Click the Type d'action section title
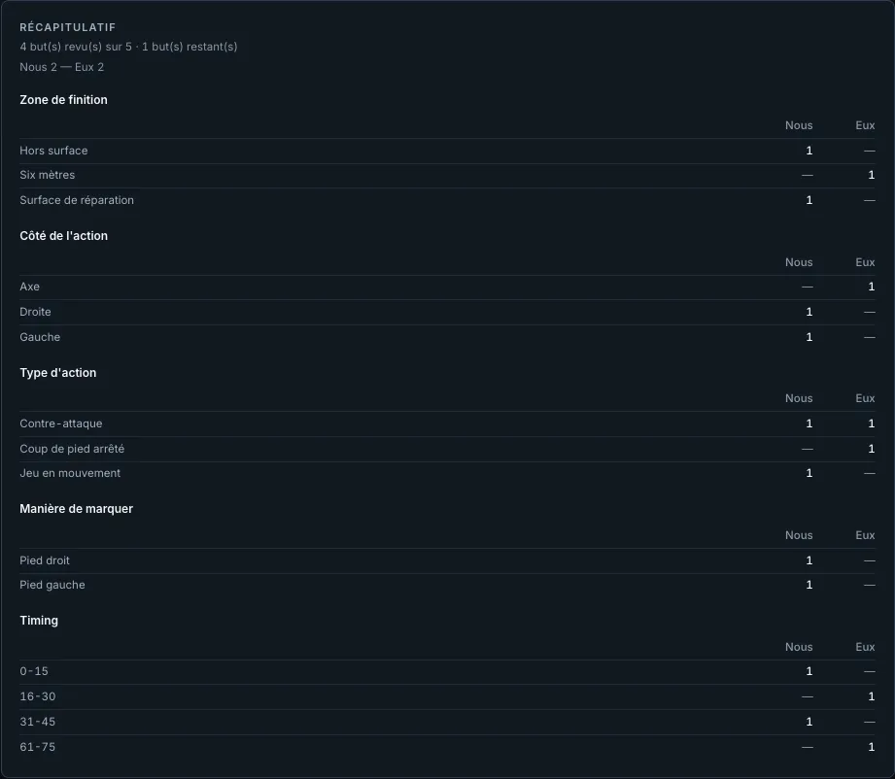Viewport: 895px width, 779px height. 57,373
